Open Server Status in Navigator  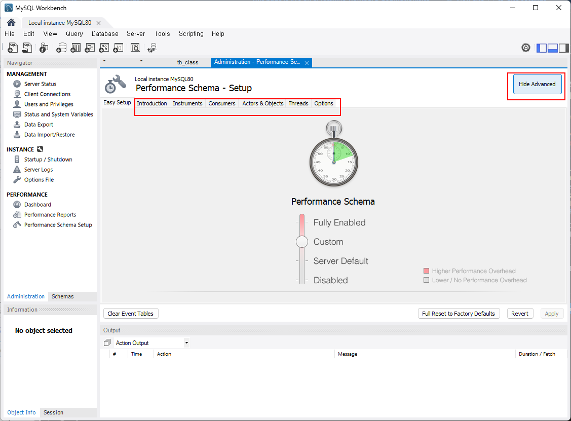coord(40,84)
